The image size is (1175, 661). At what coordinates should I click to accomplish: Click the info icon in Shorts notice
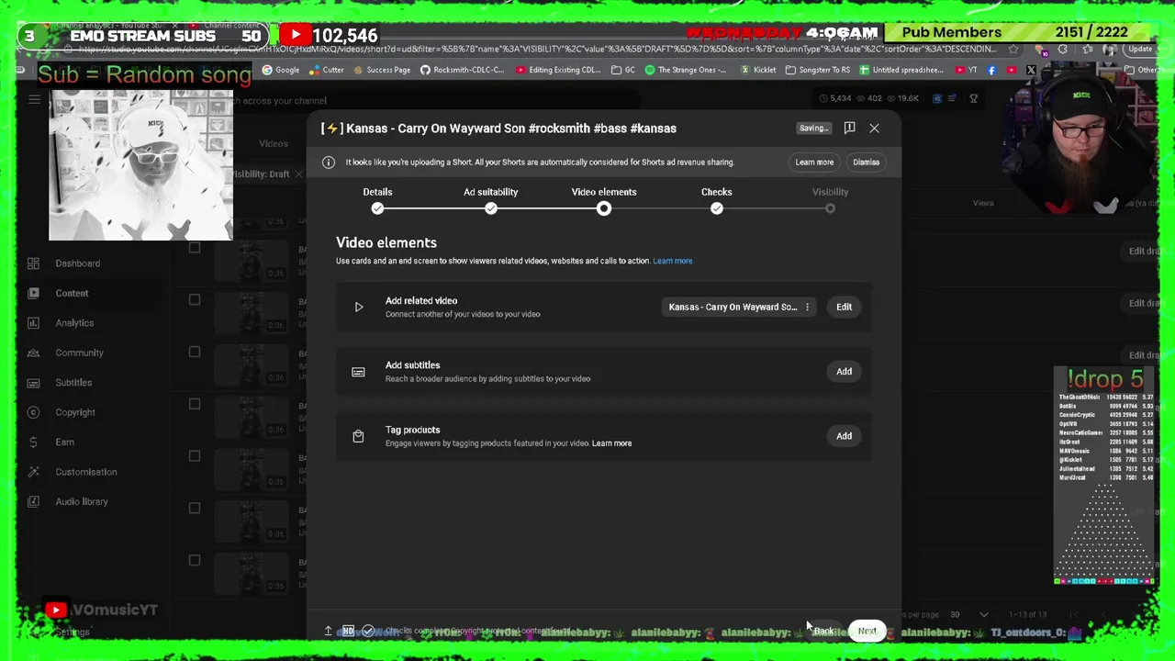pos(329,162)
